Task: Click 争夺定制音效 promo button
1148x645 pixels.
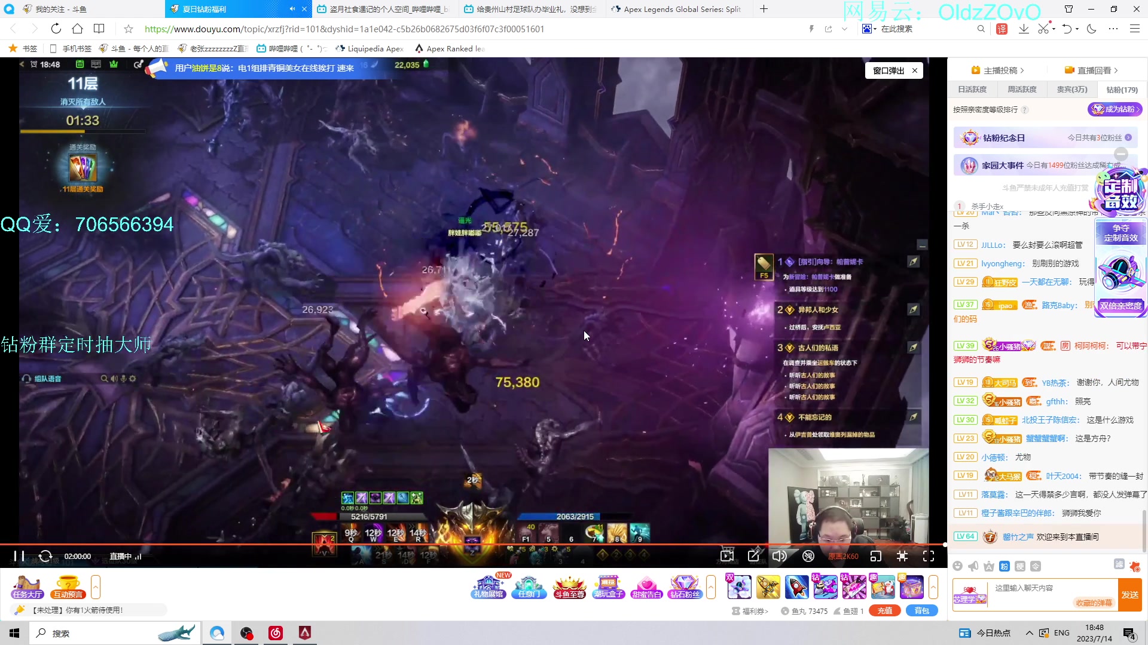Action: tap(1120, 233)
